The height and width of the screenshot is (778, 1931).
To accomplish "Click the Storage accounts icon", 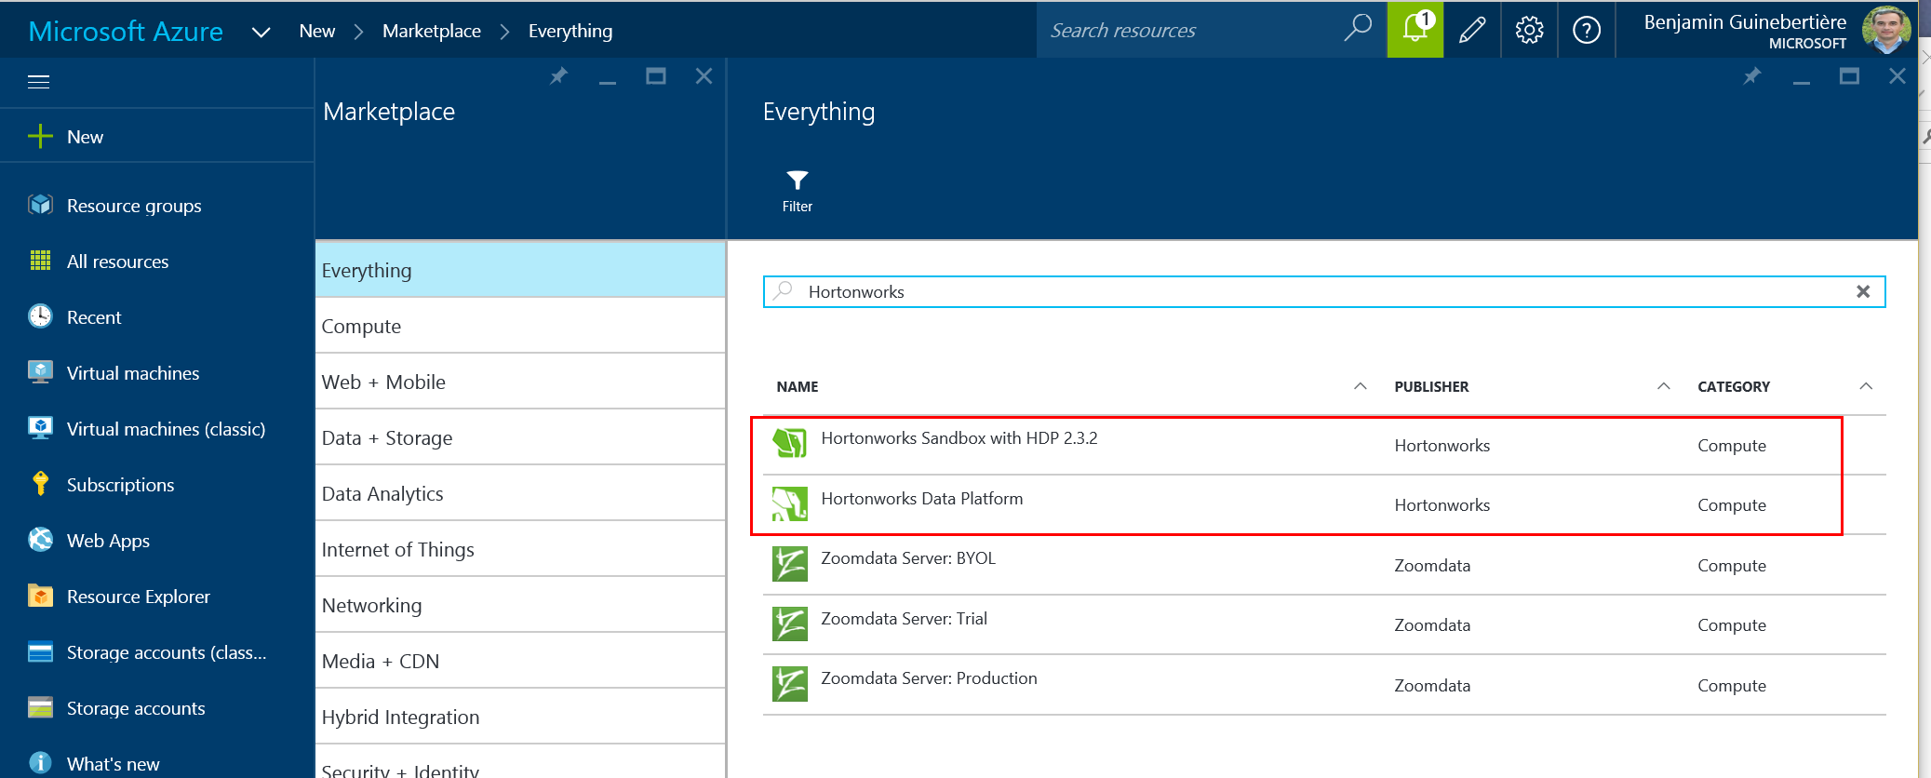I will (x=40, y=707).
